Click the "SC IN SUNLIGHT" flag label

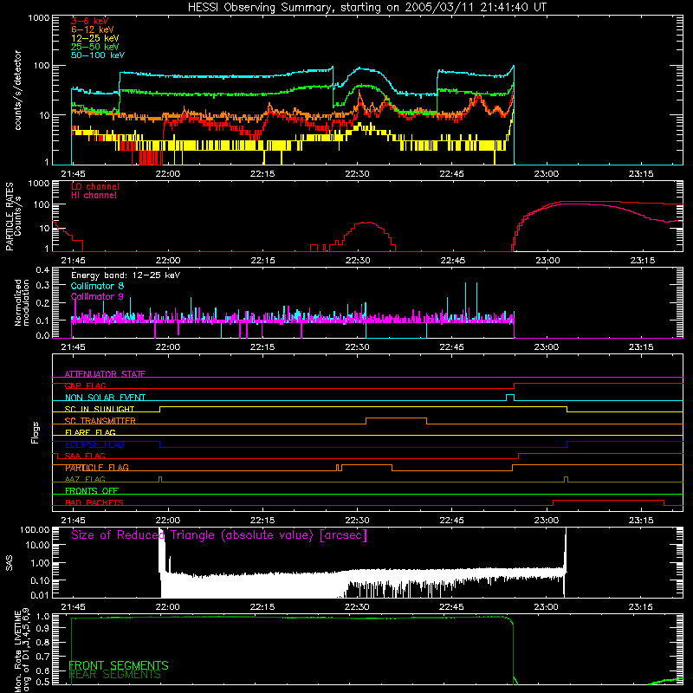pyautogui.click(x=100, y=409)
